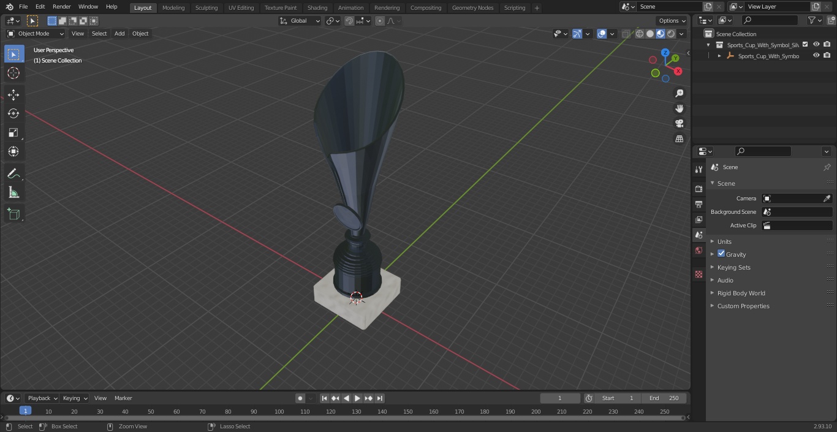Activate the Transform tool
The height and width of the screenshot is (432, 837).
13,151
